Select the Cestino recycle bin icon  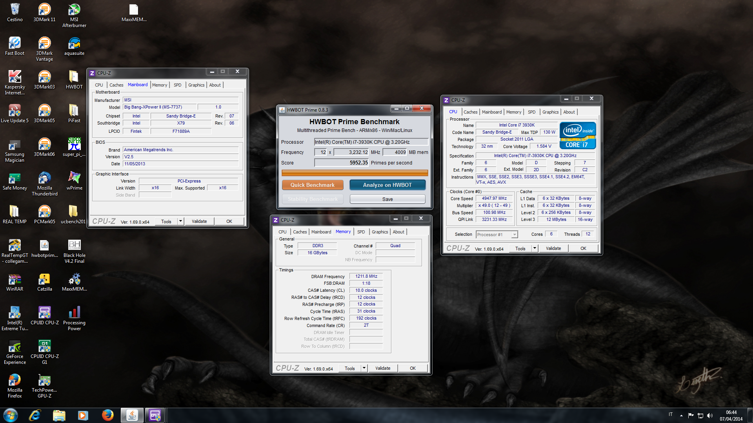click(15, 12)
